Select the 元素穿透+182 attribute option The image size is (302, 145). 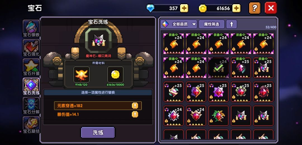pyautogui.click(x=98, y=106)
